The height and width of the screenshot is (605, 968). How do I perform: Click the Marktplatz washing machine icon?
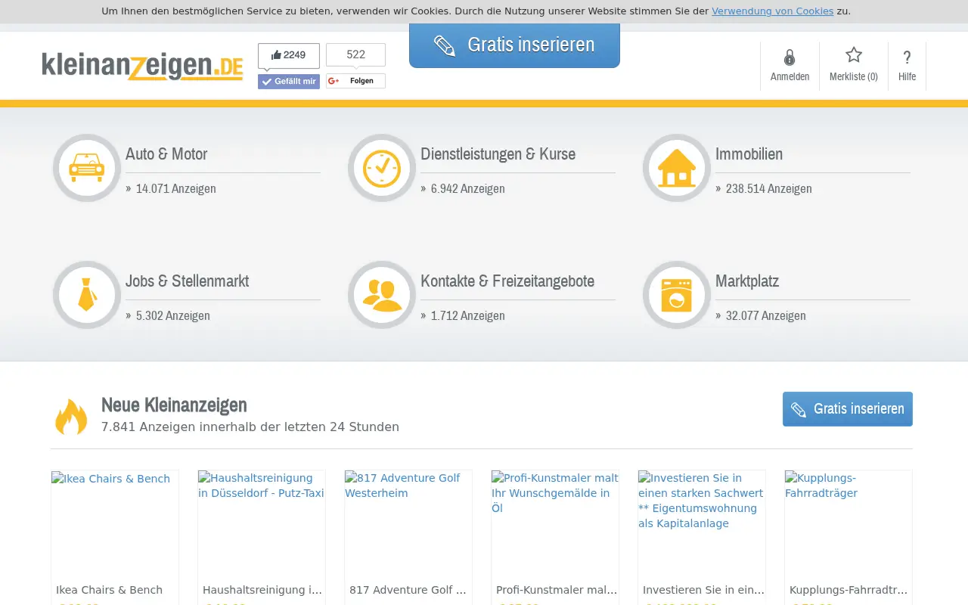pyautogui.click(x=677, y=295)
